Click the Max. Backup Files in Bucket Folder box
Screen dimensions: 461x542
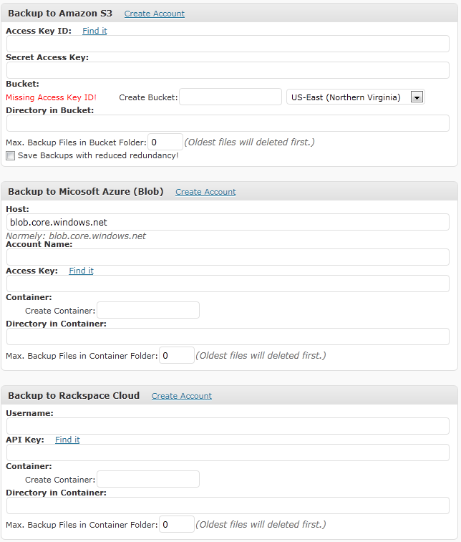click(x=165, y=142)
